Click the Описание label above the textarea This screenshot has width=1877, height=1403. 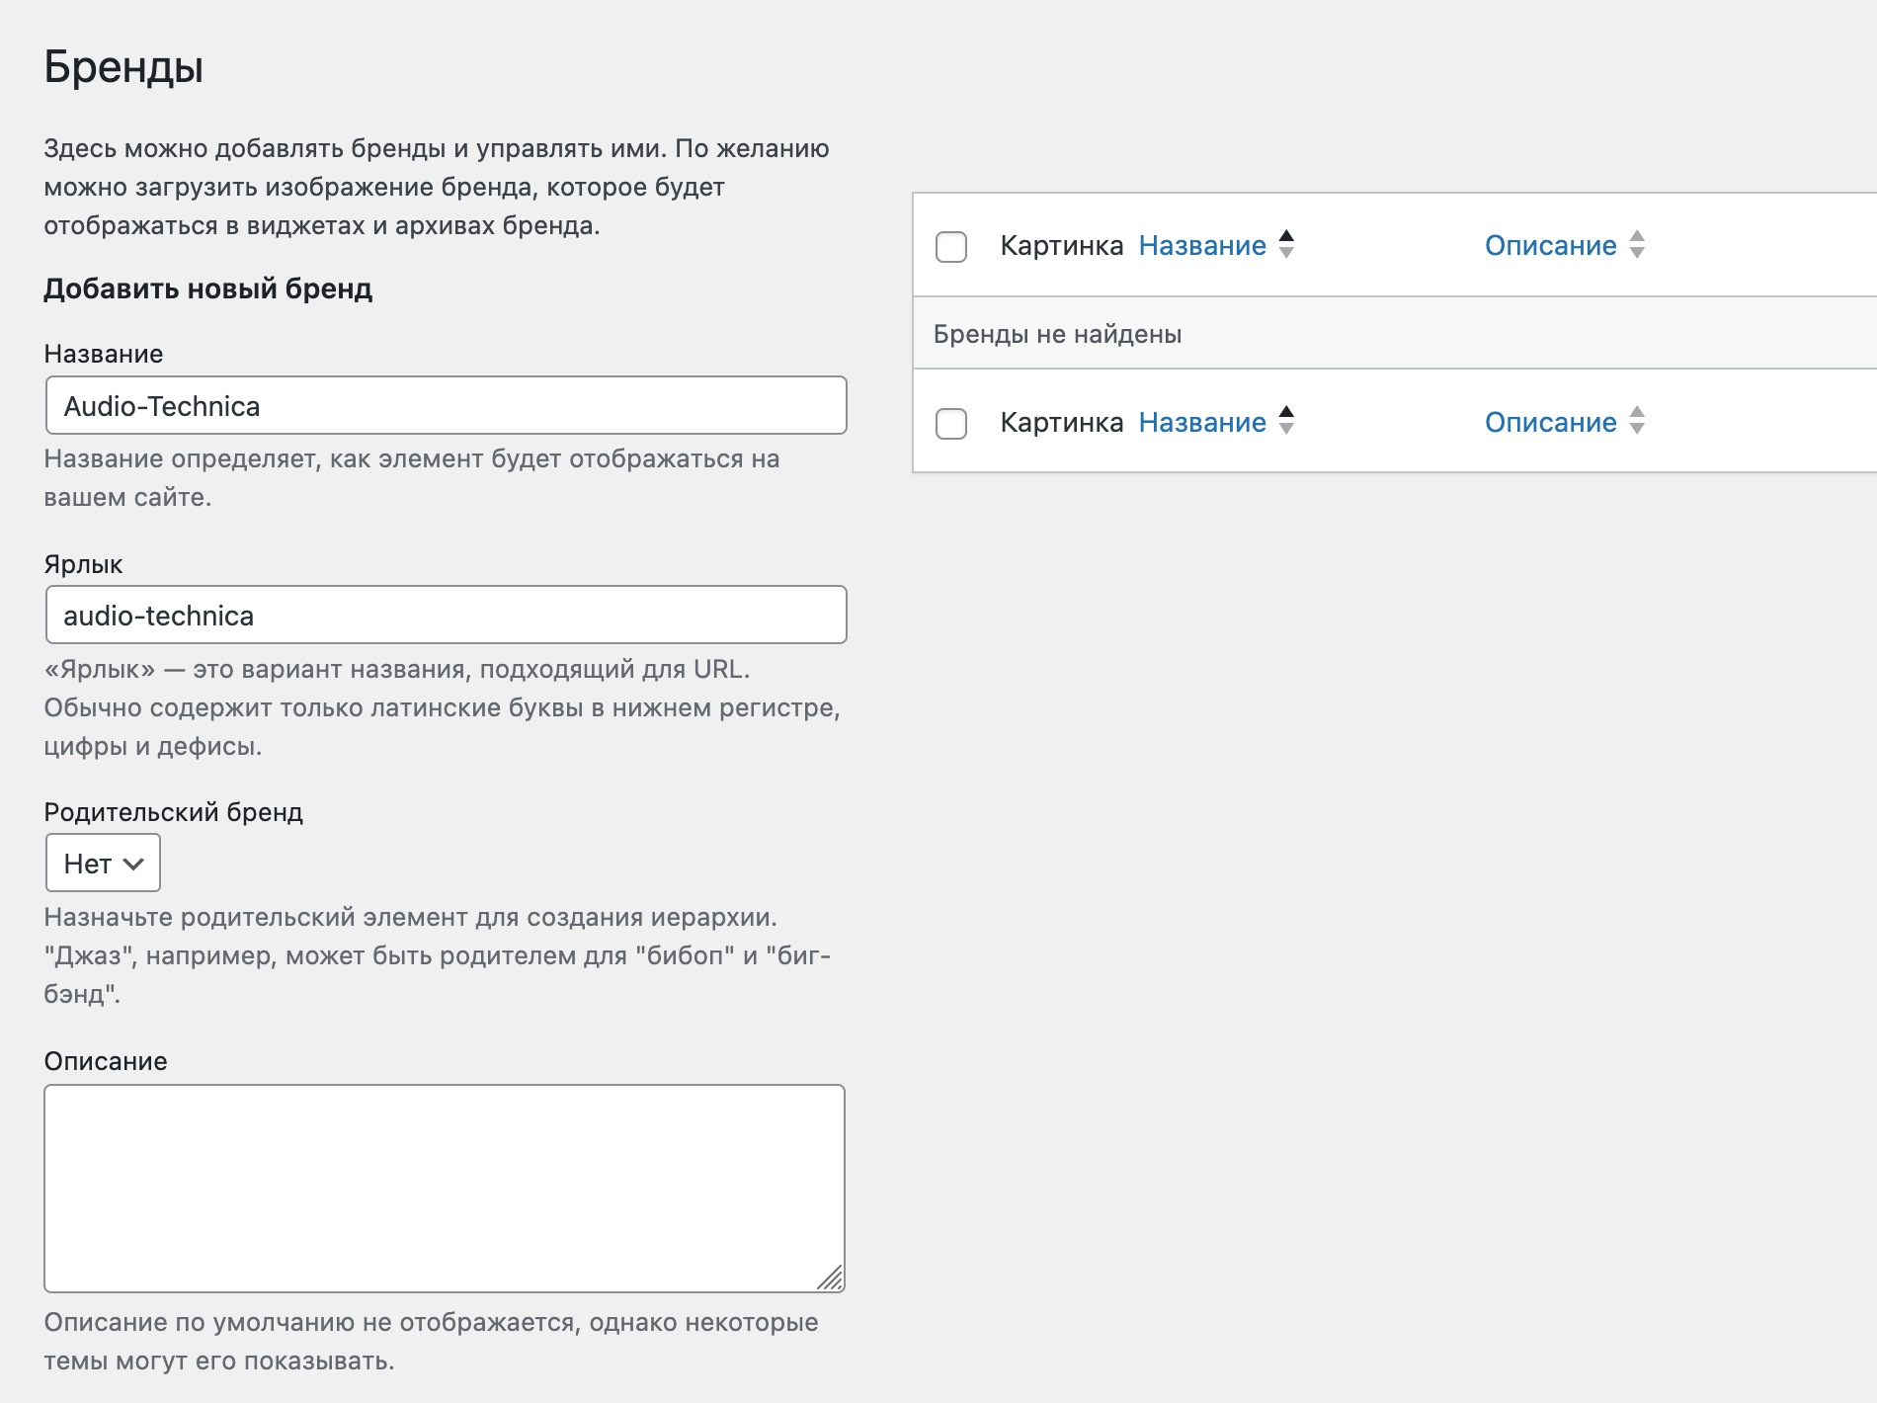[x=106, y=1061]
